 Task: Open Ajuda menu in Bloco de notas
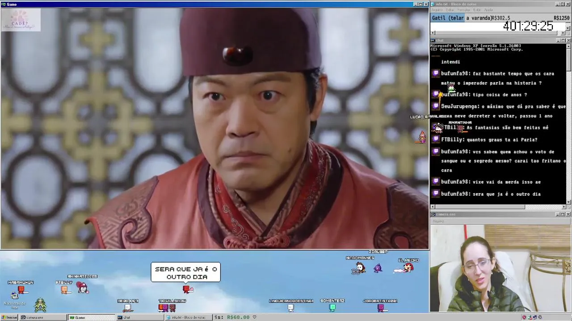(488, 10)
